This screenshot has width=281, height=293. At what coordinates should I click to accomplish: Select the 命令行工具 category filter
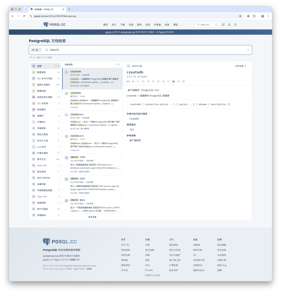pyautogui.click(x=46, y=140)
